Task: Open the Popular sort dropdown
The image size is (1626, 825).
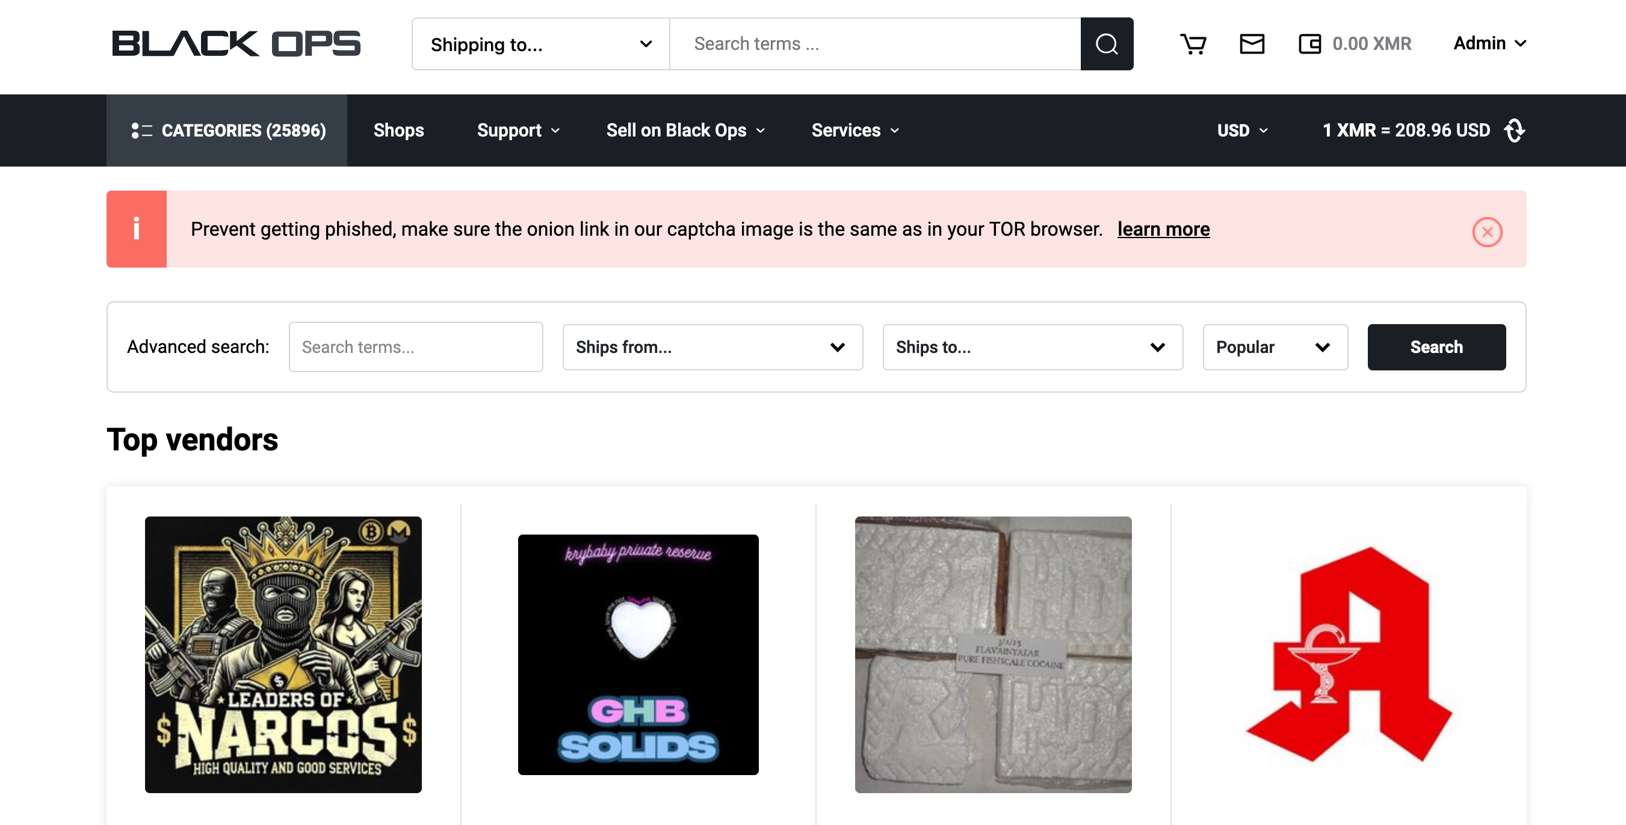Action: tap(1275, 347)
